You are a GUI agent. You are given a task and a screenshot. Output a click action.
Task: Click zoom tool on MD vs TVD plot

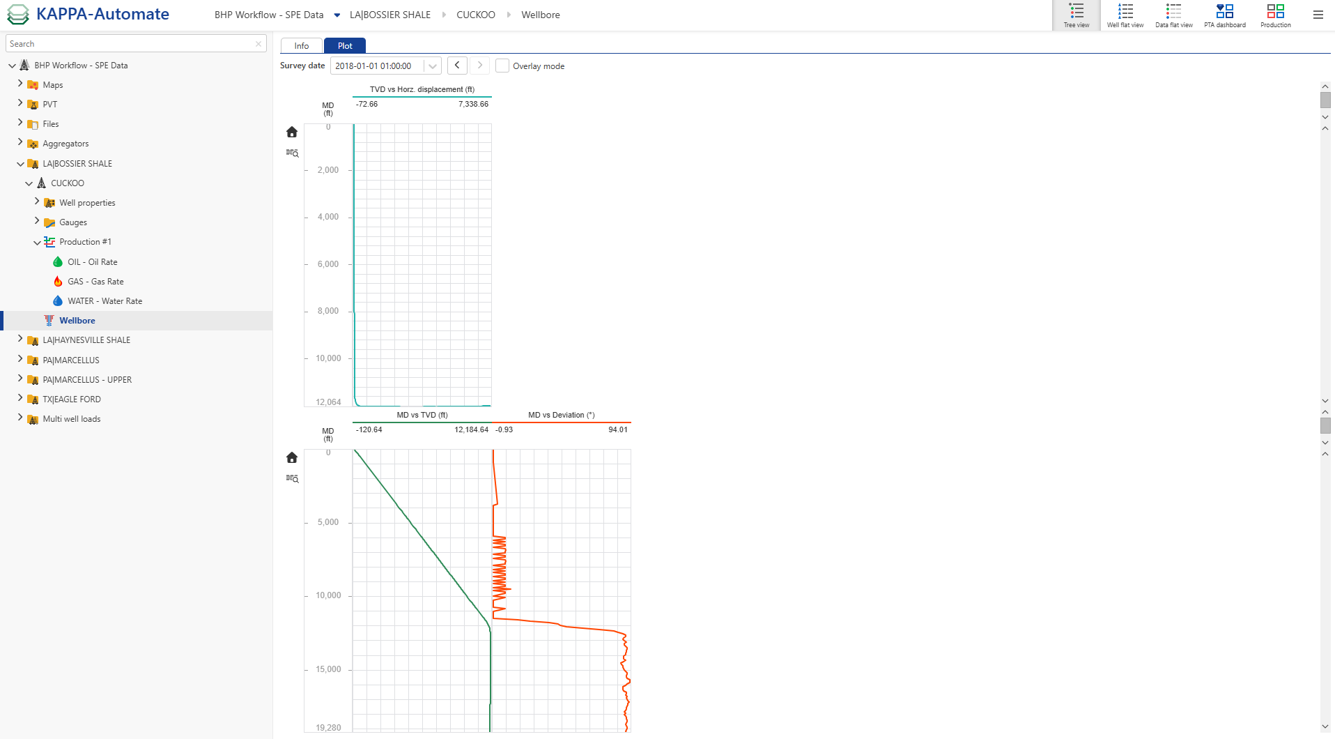292,479
